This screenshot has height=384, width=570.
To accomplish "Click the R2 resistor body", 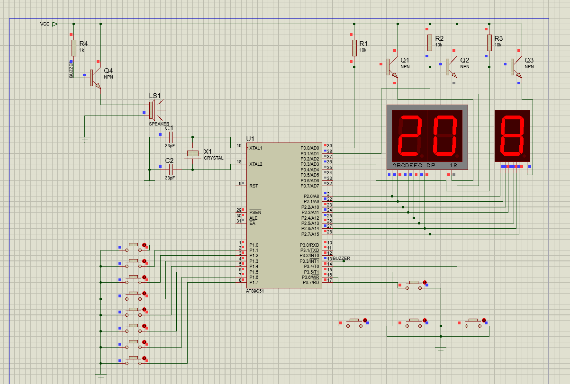I will 429,43.
